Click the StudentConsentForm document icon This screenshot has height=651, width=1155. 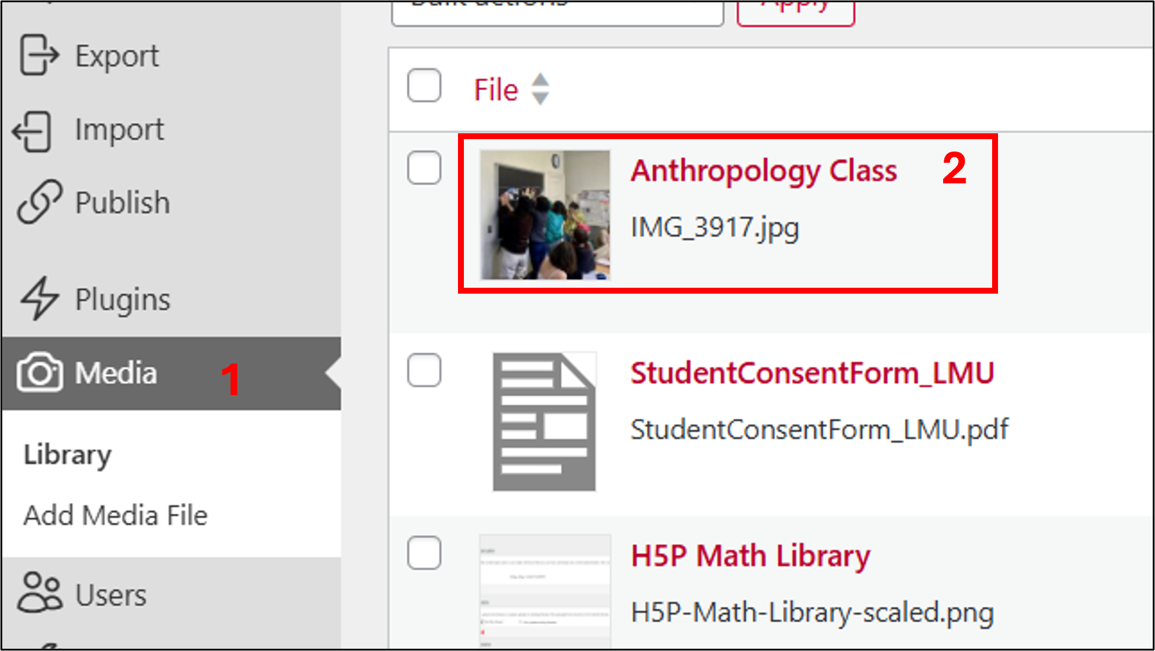coord(544,422)
